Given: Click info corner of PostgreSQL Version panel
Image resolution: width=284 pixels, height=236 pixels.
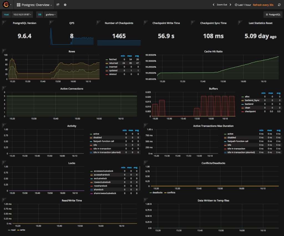Looking at the screenshot, I should pos(3,22).
